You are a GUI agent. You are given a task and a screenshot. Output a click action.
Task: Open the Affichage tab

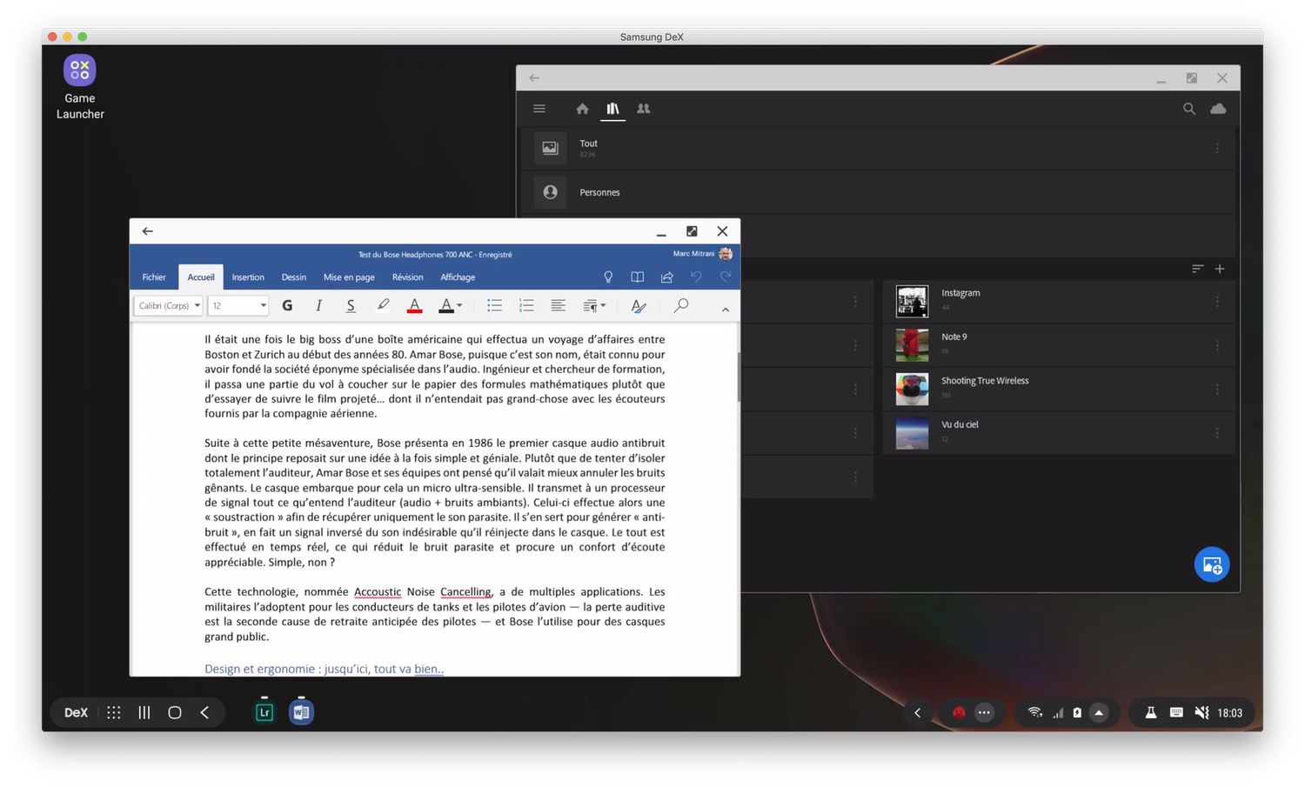458,277
